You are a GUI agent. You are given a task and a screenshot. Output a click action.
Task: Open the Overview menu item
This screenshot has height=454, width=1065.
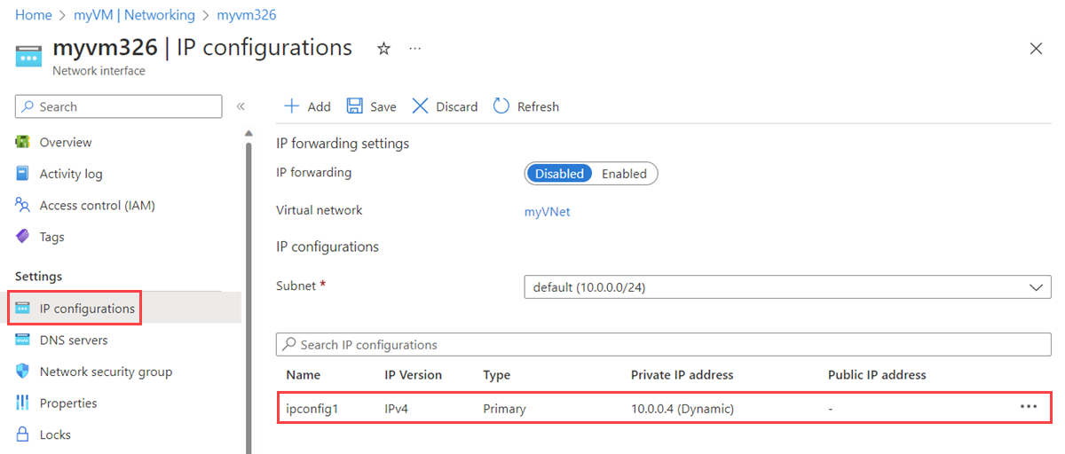(x=65, y=142)
